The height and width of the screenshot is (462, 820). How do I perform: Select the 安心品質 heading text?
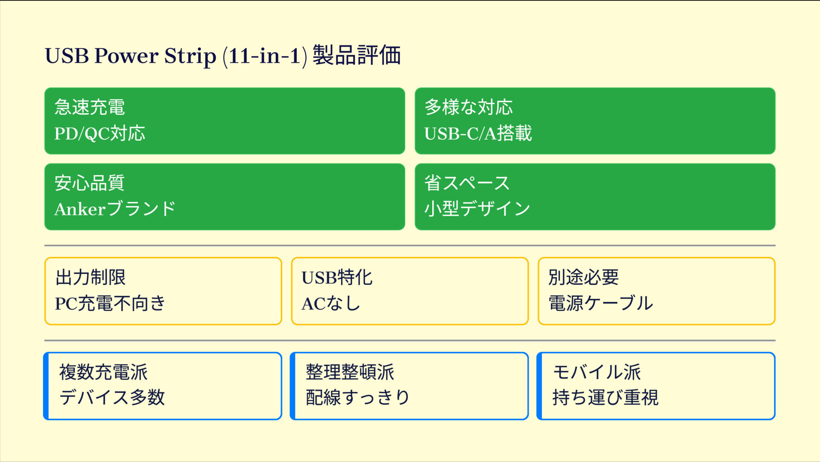pyautogui.click(x=90, y=183)
